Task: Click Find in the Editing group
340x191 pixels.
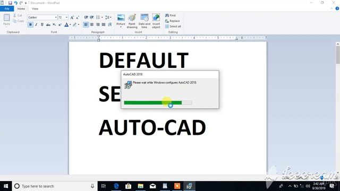Action: point(170,15)
